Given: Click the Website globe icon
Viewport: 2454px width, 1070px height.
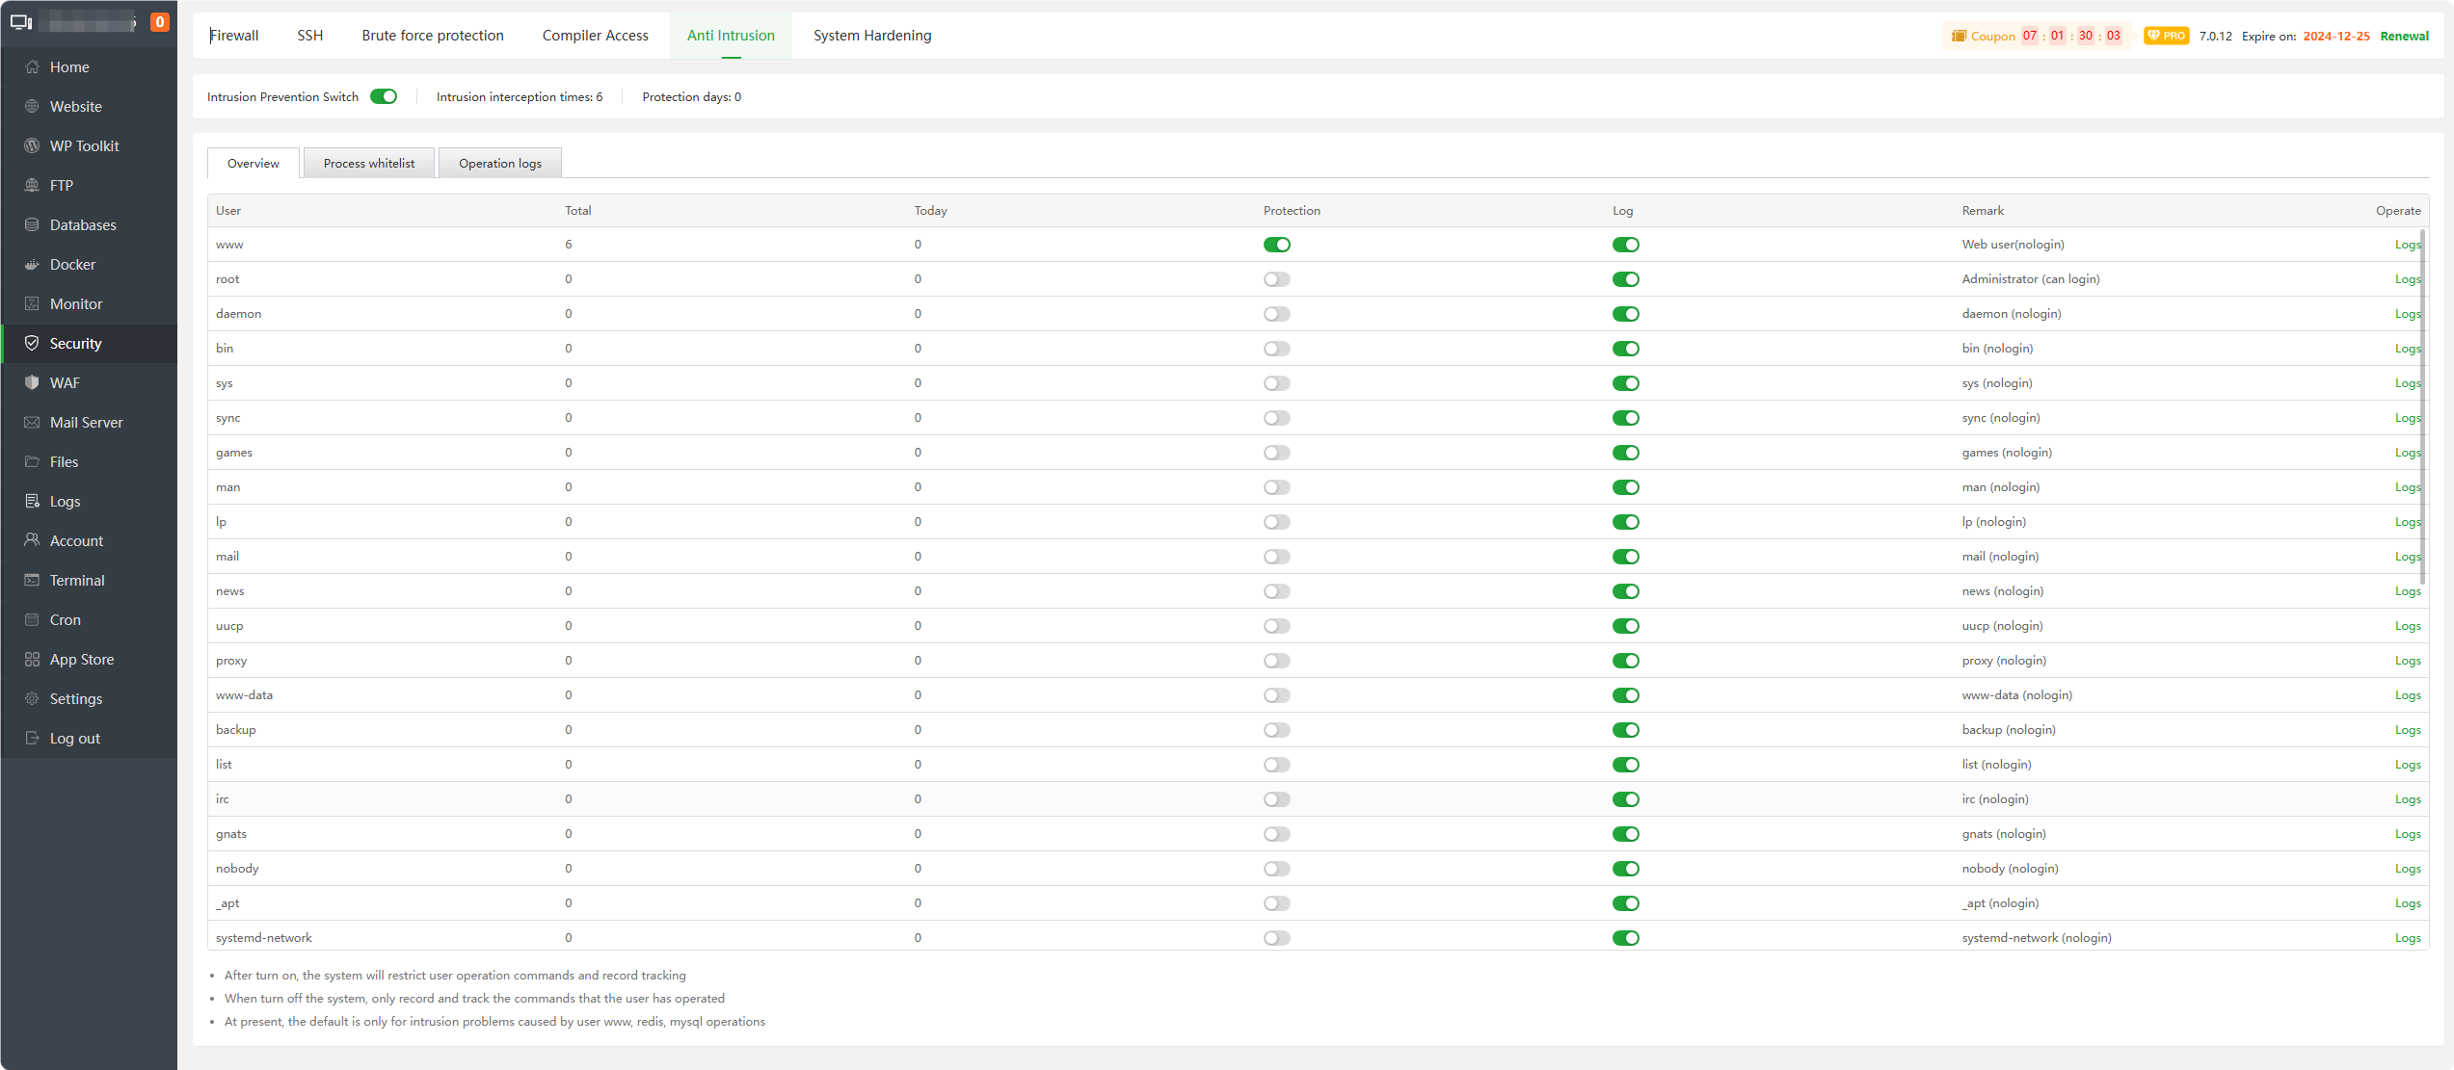Looking at the screenshot, I should (x=32, y=106).
